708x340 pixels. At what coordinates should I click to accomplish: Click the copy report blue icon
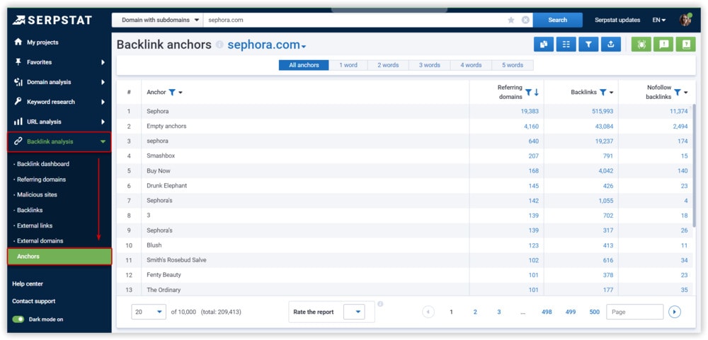(544, 45)
